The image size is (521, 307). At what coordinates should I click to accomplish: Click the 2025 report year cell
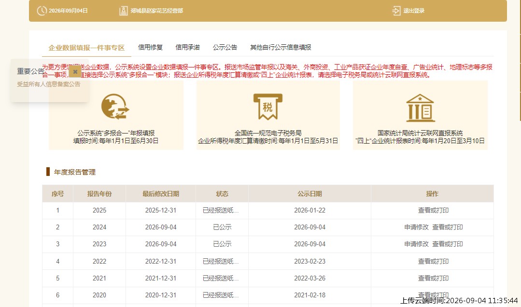[99, 210]
